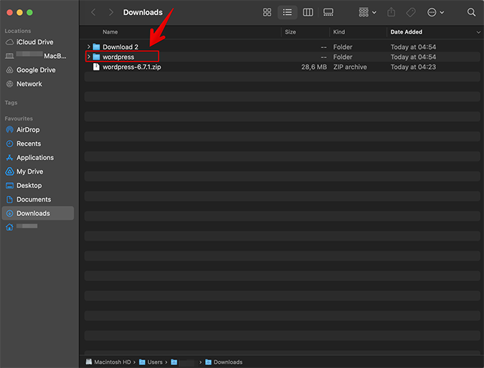Open Applications in the sidebar

(35, 157)
